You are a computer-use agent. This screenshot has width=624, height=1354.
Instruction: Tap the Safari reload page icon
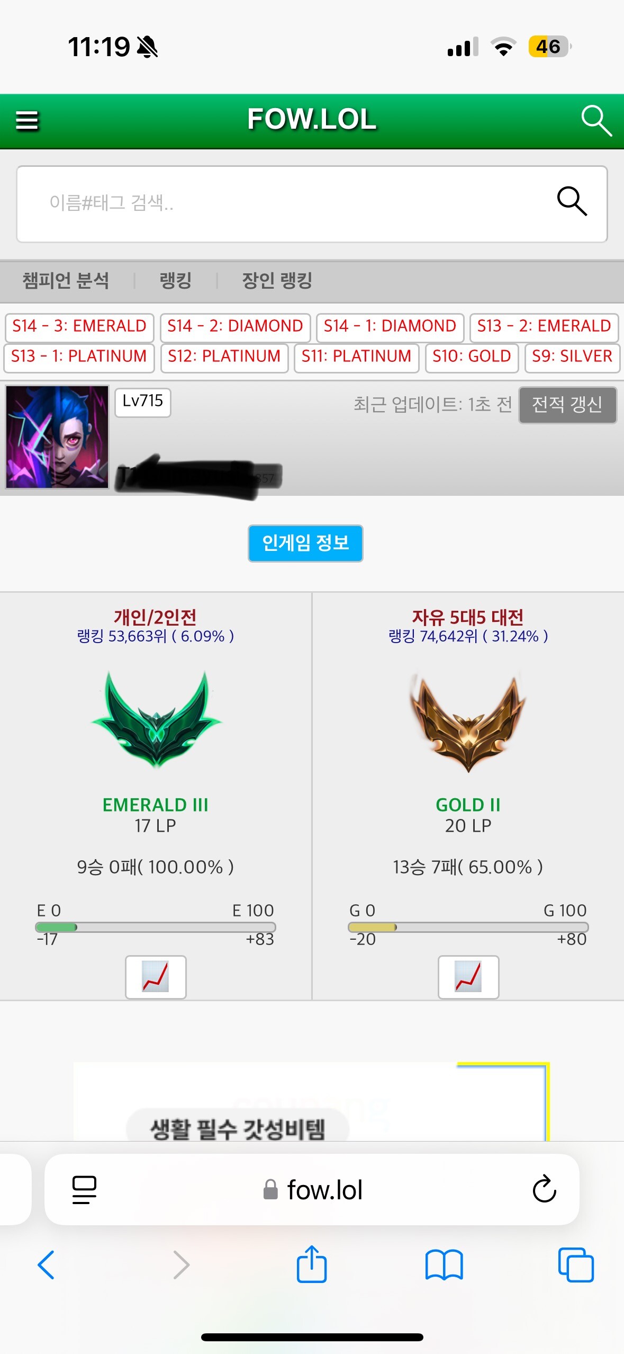544,1189
